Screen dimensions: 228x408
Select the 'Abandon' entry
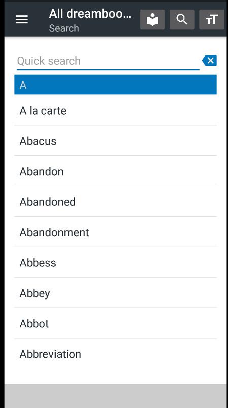point(116,171)
